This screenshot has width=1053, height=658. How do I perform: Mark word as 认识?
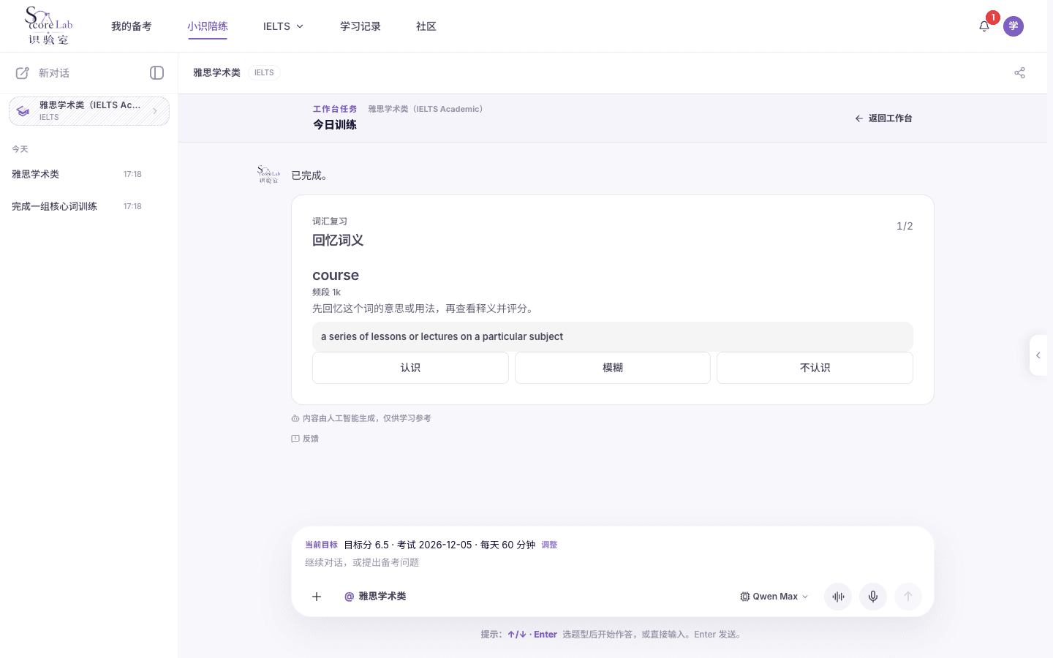click(410, 368)
